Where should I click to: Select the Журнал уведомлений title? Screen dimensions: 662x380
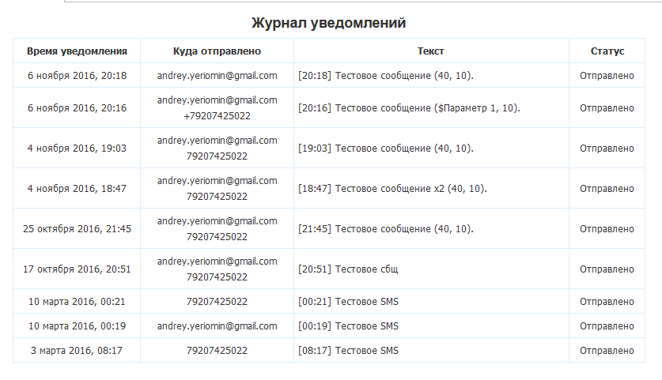click(328, 23)
